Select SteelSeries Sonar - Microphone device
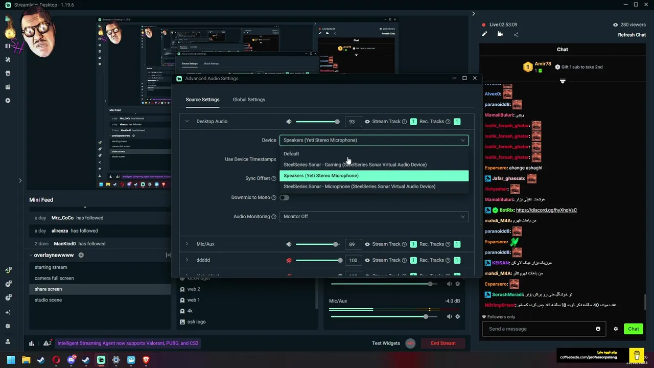This screenshot has height=368, width=654. (374, 187)
